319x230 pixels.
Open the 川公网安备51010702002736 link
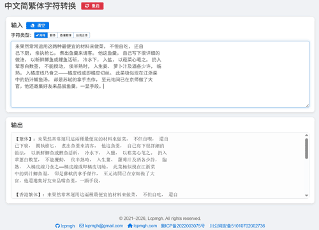click(237, 226)
